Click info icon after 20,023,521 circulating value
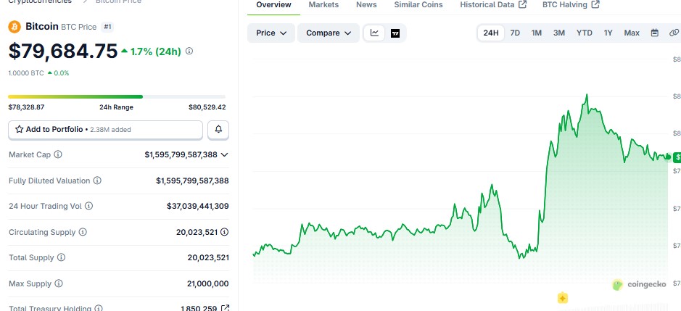The image size is (681, 311). point(225,232)
